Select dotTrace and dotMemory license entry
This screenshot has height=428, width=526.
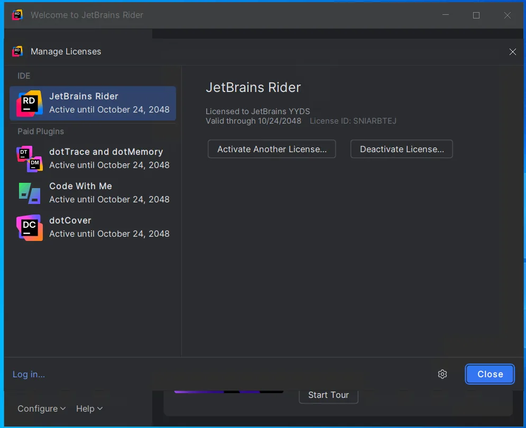point(93,159)
